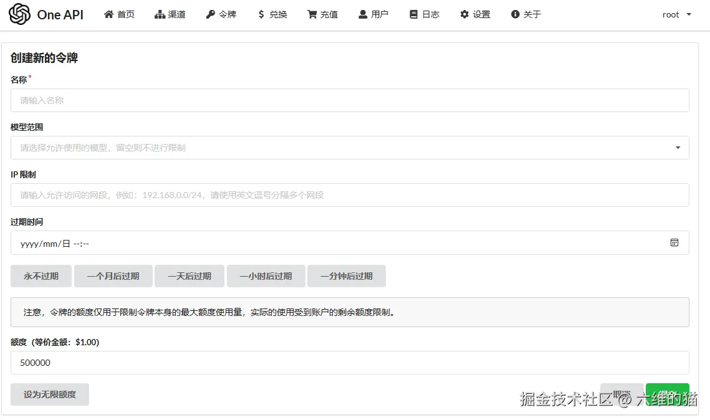Click the One API title text
The image size is (710, 420).
point(60,14)
